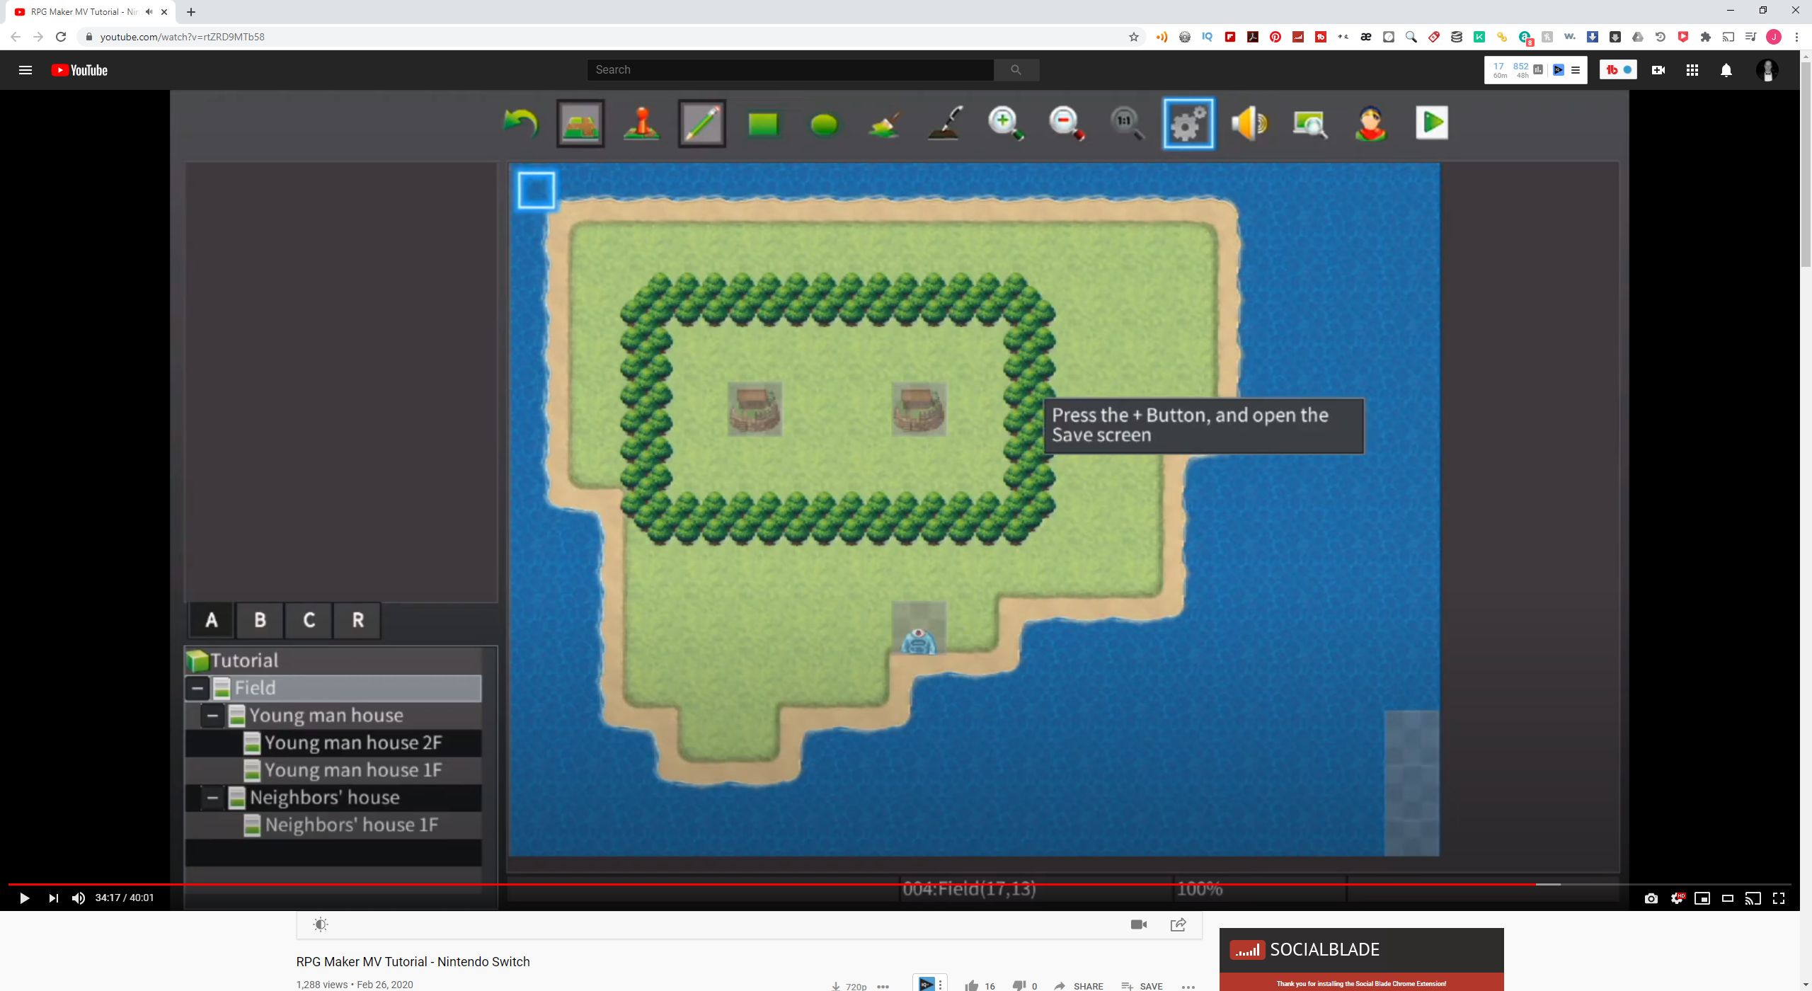The height and width of the screenshot is (991, 1812).
Task: Collapse the Field map tree node
Action: point(197,688)
